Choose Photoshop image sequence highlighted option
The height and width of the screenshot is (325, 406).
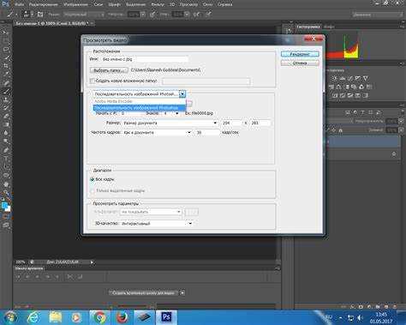pyautogui.click(x=140, y=108)
